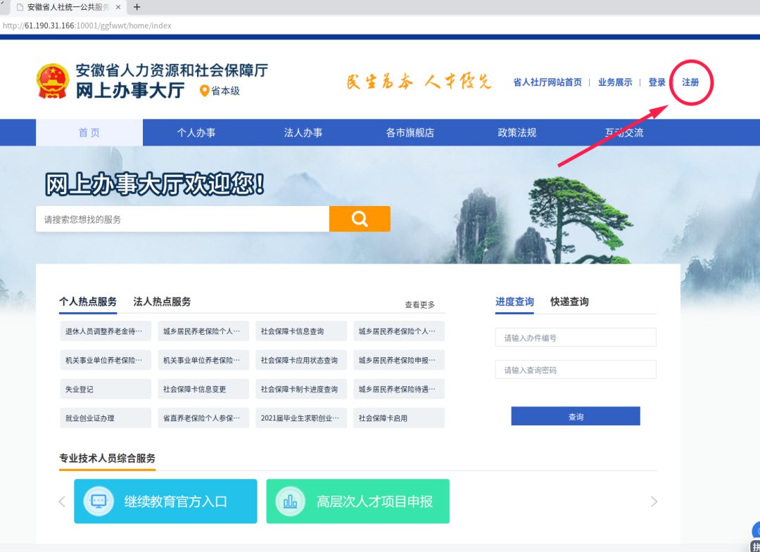Open the 个人办事 menu
Viewport: 760px width, 552px height.
coord(196,132)
